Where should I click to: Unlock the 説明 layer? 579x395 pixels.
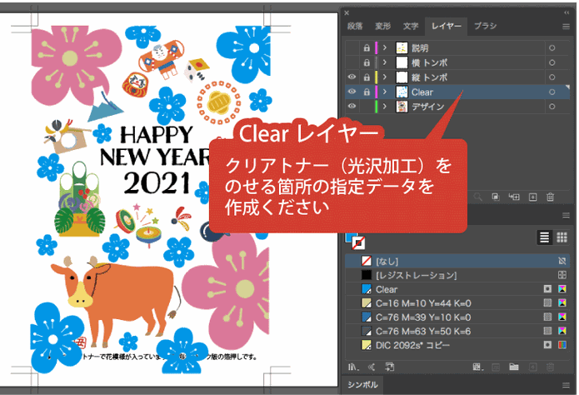pos(367,47)
